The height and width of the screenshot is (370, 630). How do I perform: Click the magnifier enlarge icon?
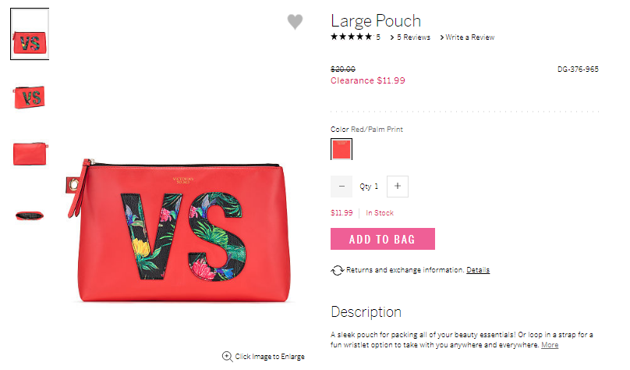pos(227,356)
